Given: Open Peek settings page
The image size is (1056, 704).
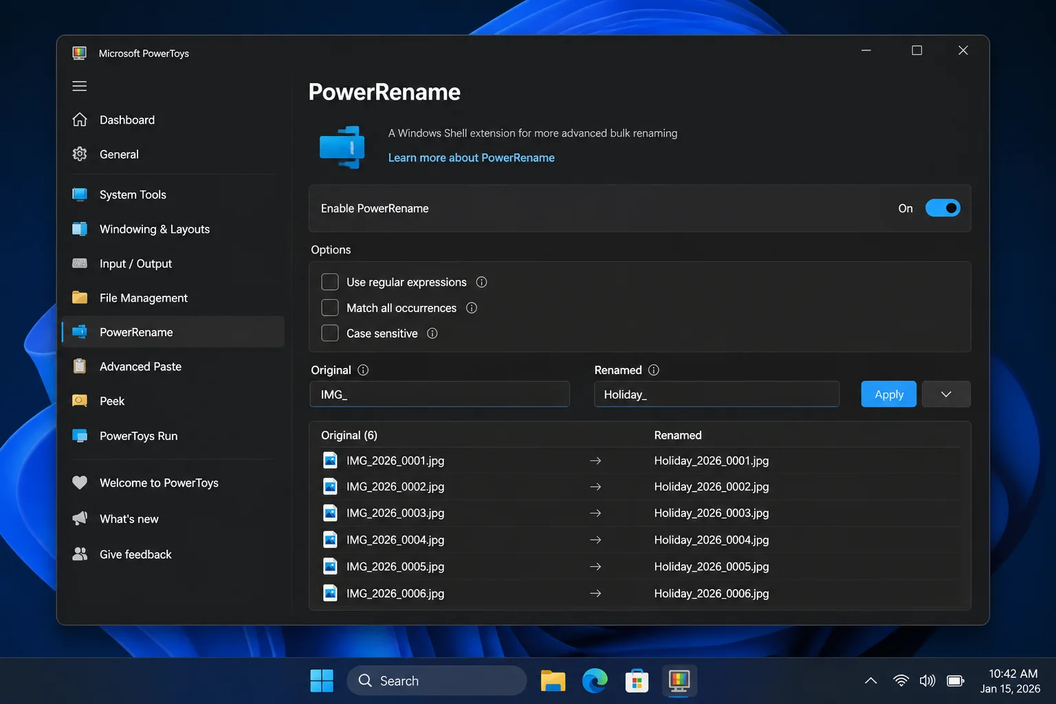Looking at the screenshot, I should (x=173, y=401).
